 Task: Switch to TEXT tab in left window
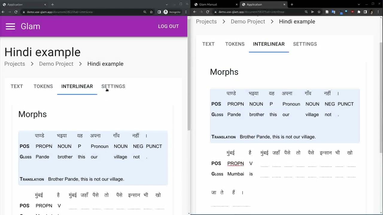click(x=17, y=86)
